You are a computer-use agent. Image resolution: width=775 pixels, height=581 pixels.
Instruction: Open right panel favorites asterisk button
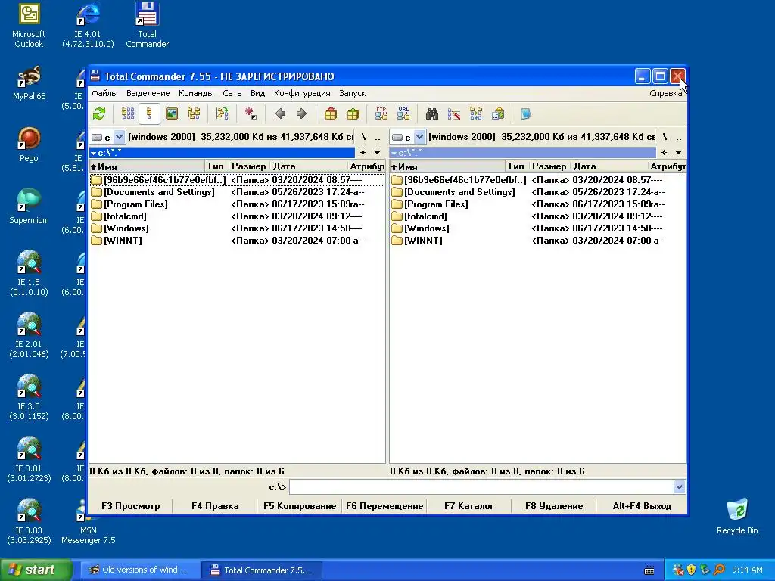(664, 153)
